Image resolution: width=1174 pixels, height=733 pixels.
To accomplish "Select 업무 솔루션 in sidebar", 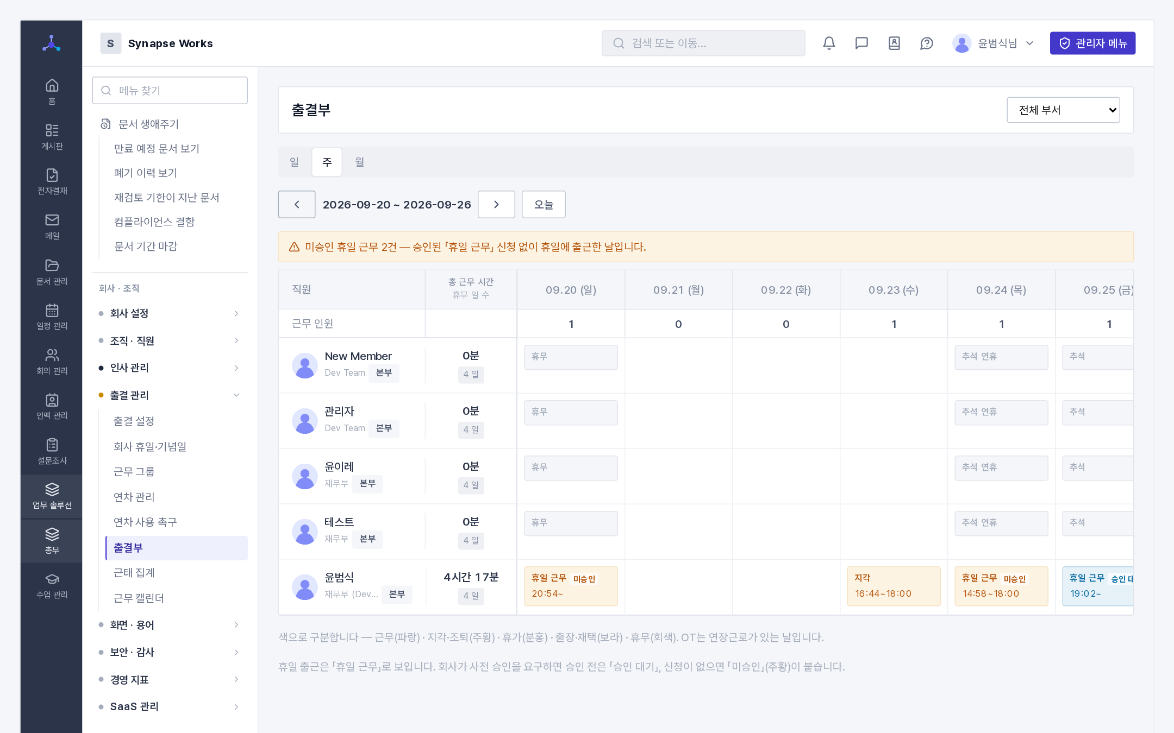I will click(x=52, y=496).
